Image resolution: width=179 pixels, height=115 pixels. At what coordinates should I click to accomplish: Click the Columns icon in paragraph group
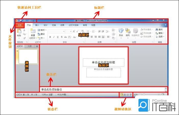tap(109, 37)
